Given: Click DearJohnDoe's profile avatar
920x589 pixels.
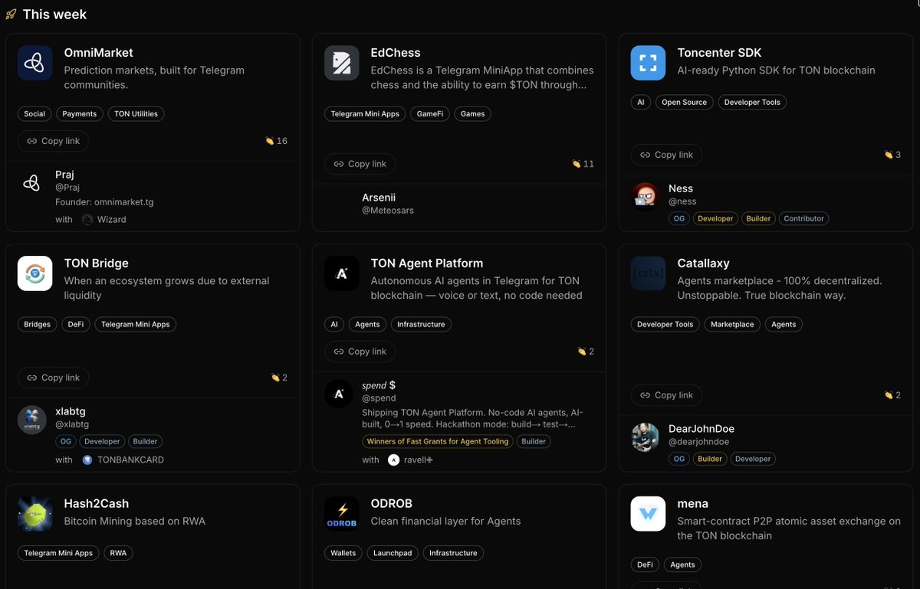Looking at the screenshot, I should pyautogui.click(x=646, y=437).
